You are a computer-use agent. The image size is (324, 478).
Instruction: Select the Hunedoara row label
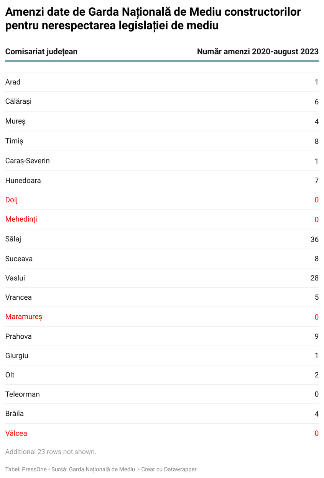[23, 180]
